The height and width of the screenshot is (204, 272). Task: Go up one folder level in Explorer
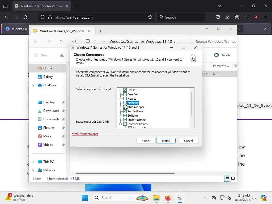point(61,41)
